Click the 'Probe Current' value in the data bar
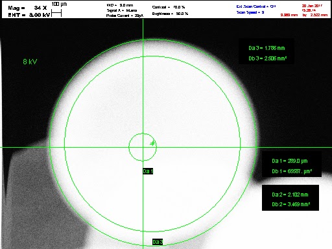 tap(124, 16)
